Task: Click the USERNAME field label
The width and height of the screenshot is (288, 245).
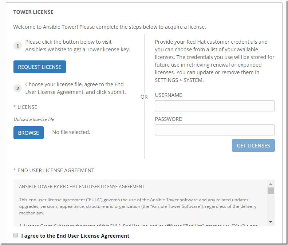Action: tap(168, 95)
